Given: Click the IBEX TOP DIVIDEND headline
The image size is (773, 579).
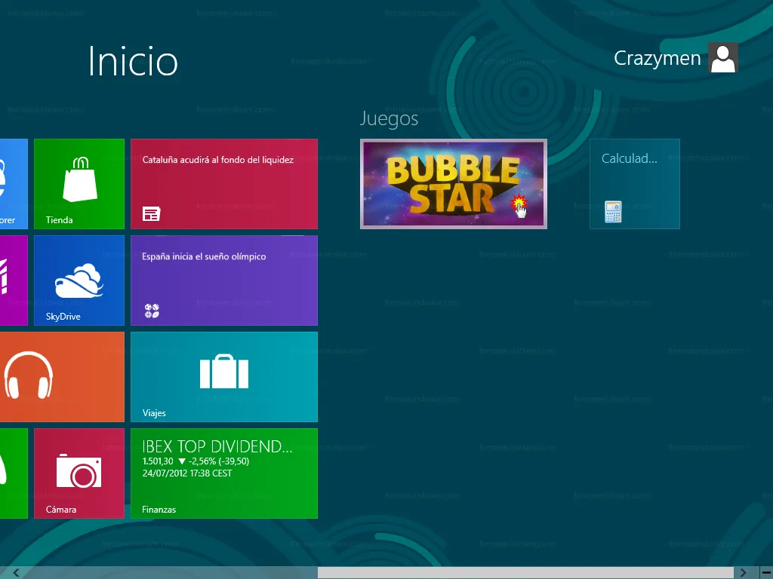Looking at the screenshot, I should click(217, 446).
